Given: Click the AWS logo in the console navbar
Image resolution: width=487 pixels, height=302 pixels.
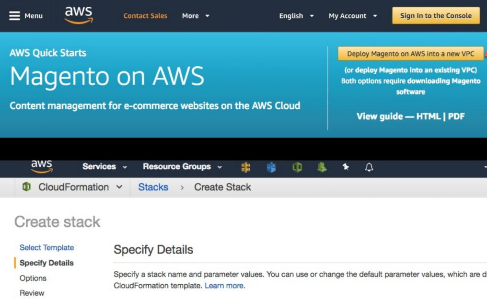Looking at the screenshot, I should coord(42,166).
